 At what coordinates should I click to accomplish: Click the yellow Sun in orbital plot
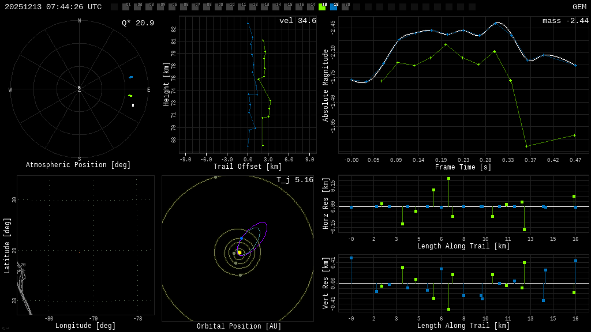(x=239, y=252)
